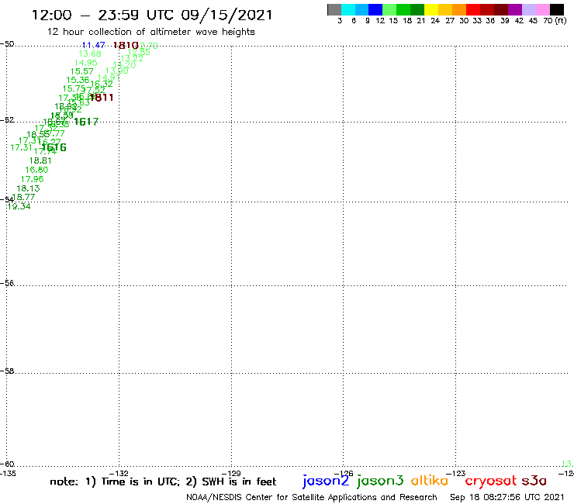
Task: Click the -126 longitude axis label
Action: pos(344,474)
